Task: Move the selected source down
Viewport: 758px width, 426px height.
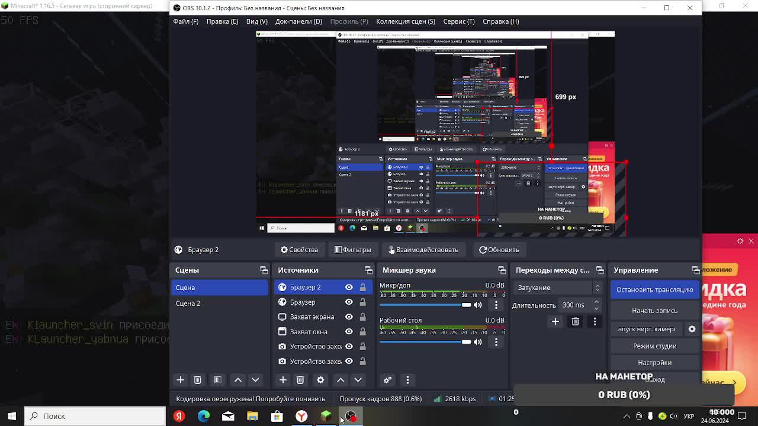Action: click(x=358, y=380)
